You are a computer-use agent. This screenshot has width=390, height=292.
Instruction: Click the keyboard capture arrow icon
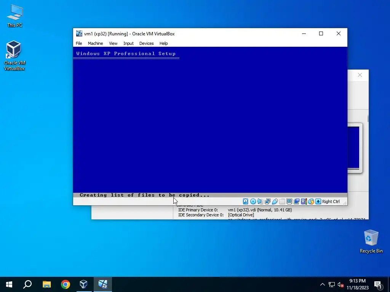[x=318, y=202]
